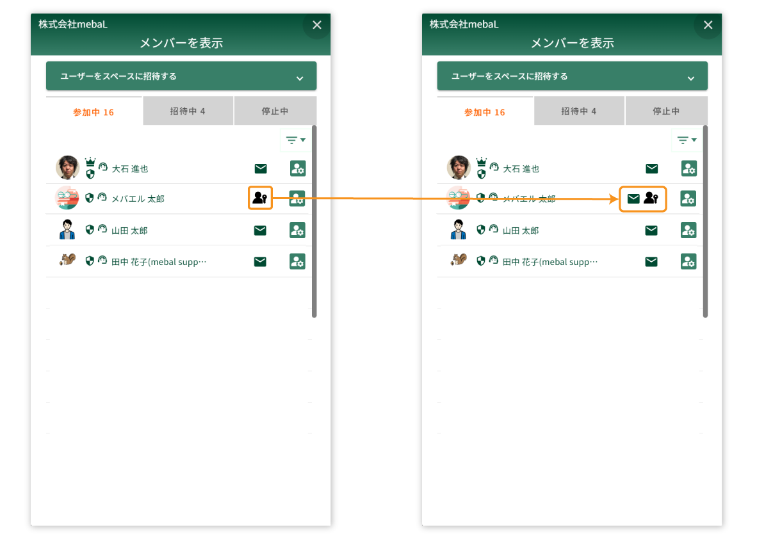Open user settings for 田中 花子 in left panel
This screenshot has height=548, width=773.
297,261
